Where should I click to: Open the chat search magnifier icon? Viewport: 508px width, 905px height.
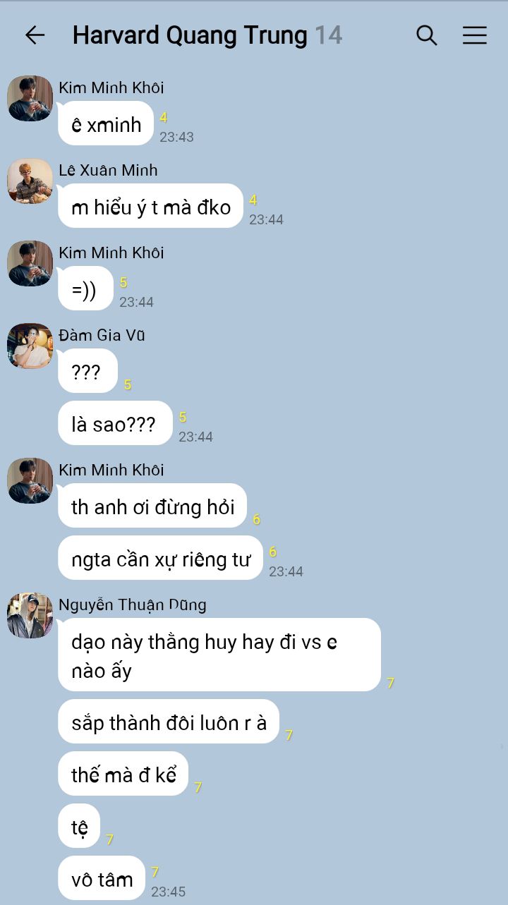click(427, 35)
